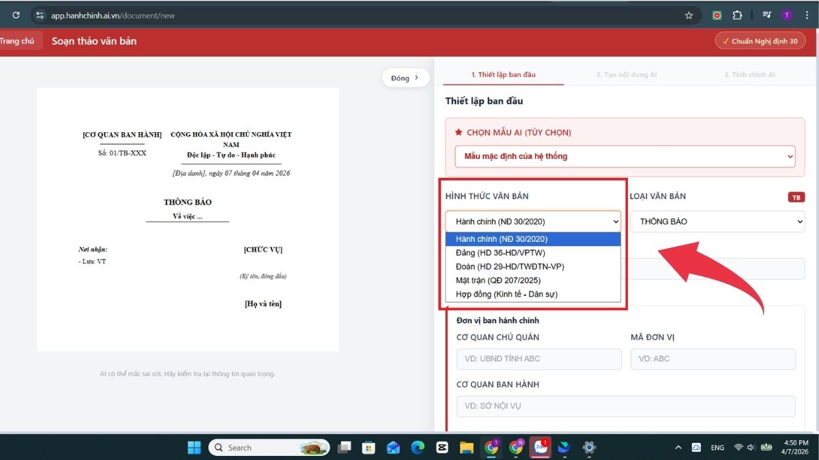Open the Windows Start menu
Screen dimensions: 819x460
[x=195, y=448]
